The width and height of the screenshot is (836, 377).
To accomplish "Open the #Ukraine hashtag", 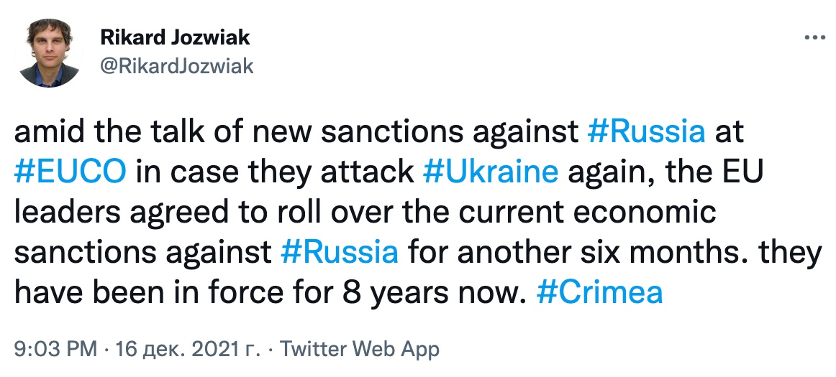I will (x=490, y=172).
